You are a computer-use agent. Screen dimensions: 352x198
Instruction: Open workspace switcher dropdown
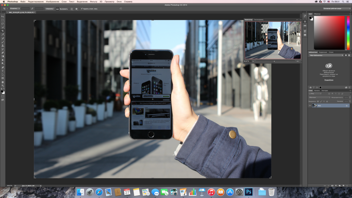point(337,9)
